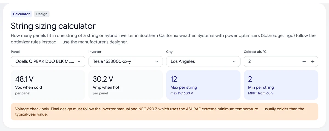Click the 48.1 V Voc when cold value
Image resolution: width=329 pixels, height=131 pixels.
[24, 79]
